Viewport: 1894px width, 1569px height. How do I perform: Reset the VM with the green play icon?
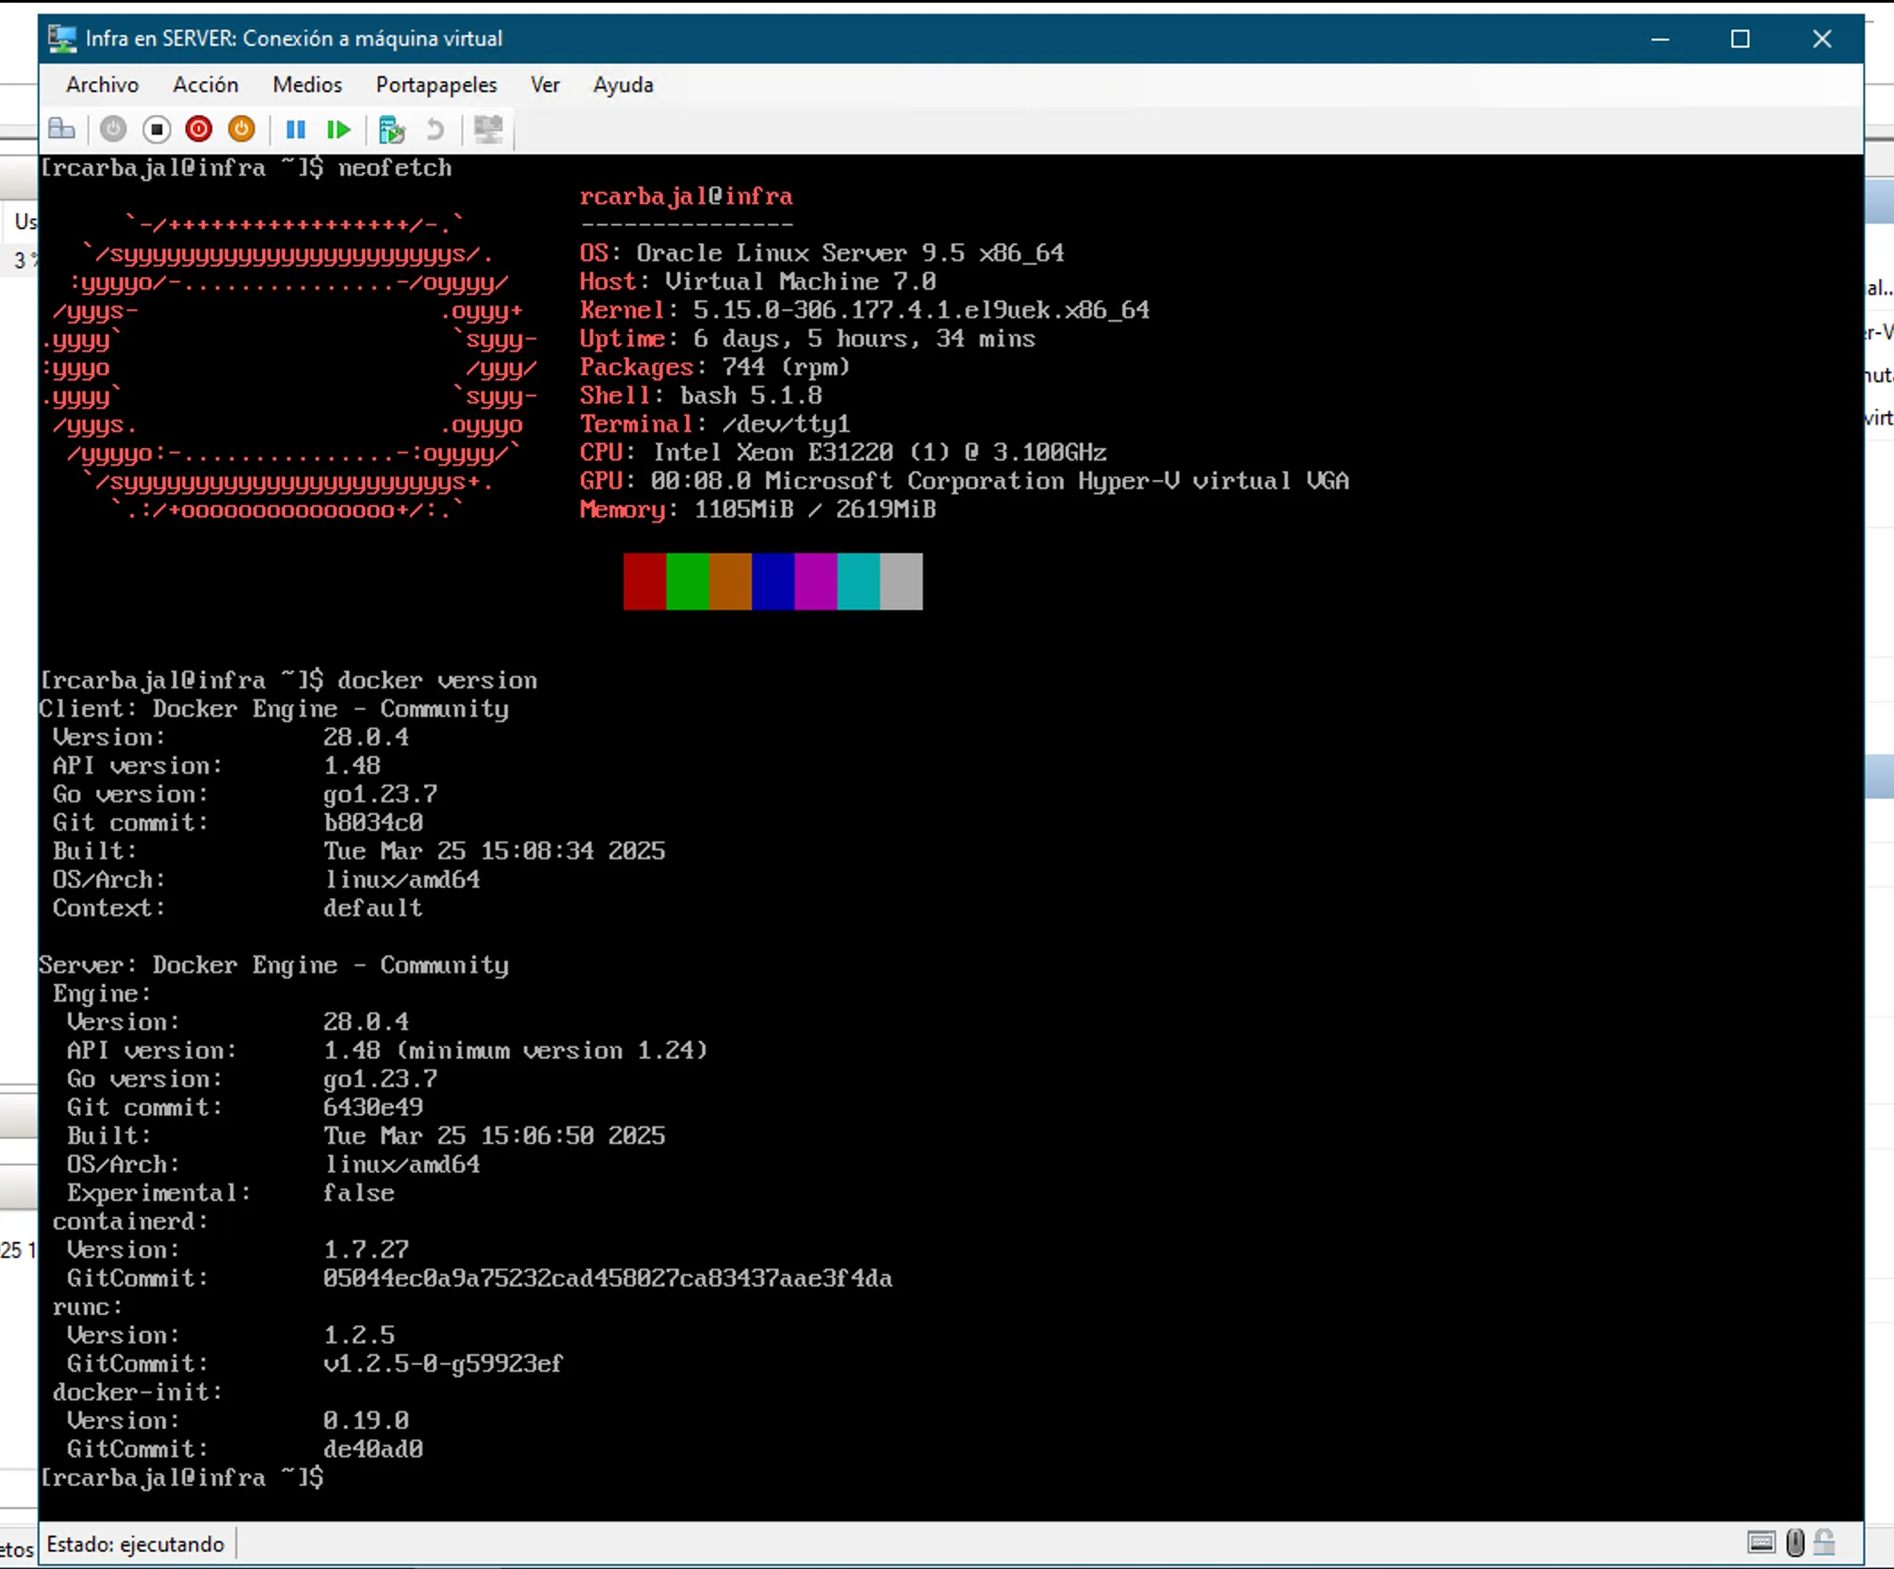(x=339, y=130)
